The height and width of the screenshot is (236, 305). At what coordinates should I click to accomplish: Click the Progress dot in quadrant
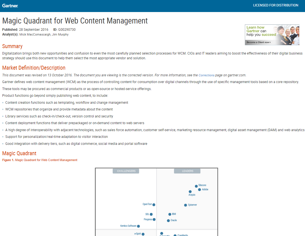tap(154, 220)
